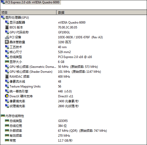
Task: Click the value 270 MHz
Action: click(x=64, y=135)
